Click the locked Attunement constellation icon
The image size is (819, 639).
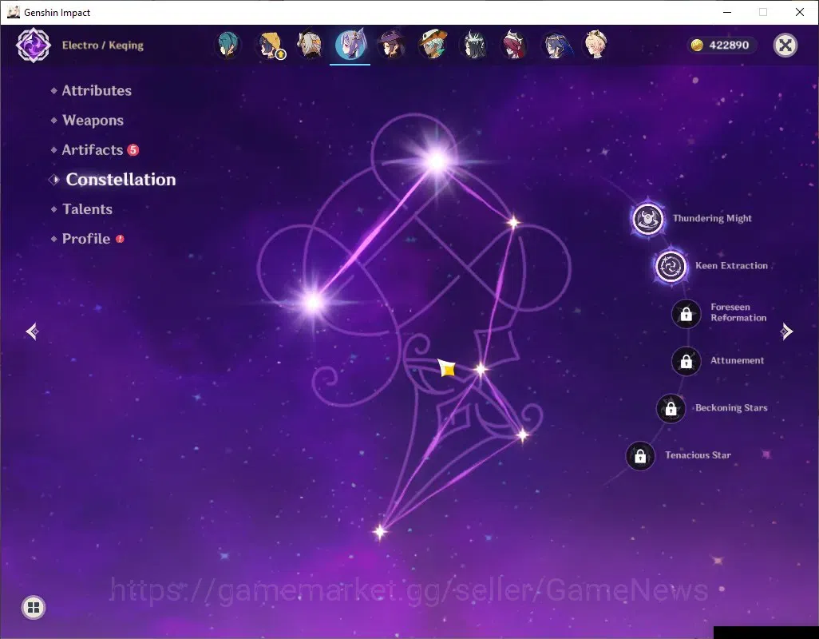(x=686, y=361)
